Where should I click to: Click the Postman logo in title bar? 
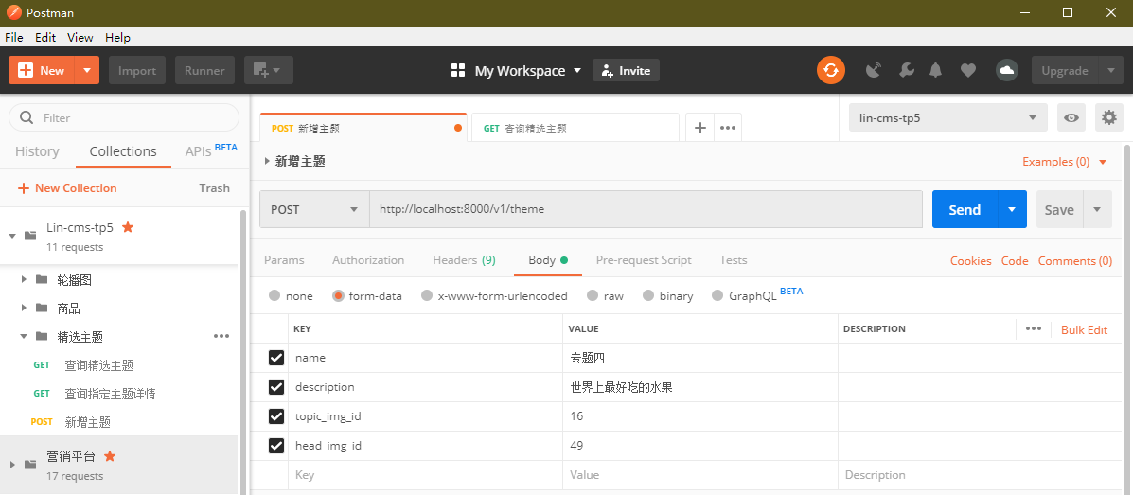[x=13, y=12]
